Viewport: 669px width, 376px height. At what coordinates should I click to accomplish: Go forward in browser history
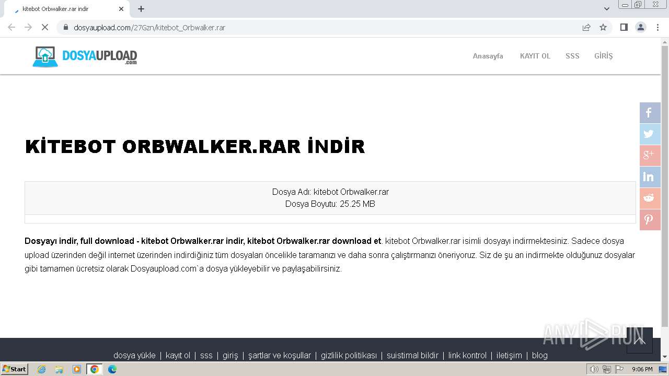28,27
